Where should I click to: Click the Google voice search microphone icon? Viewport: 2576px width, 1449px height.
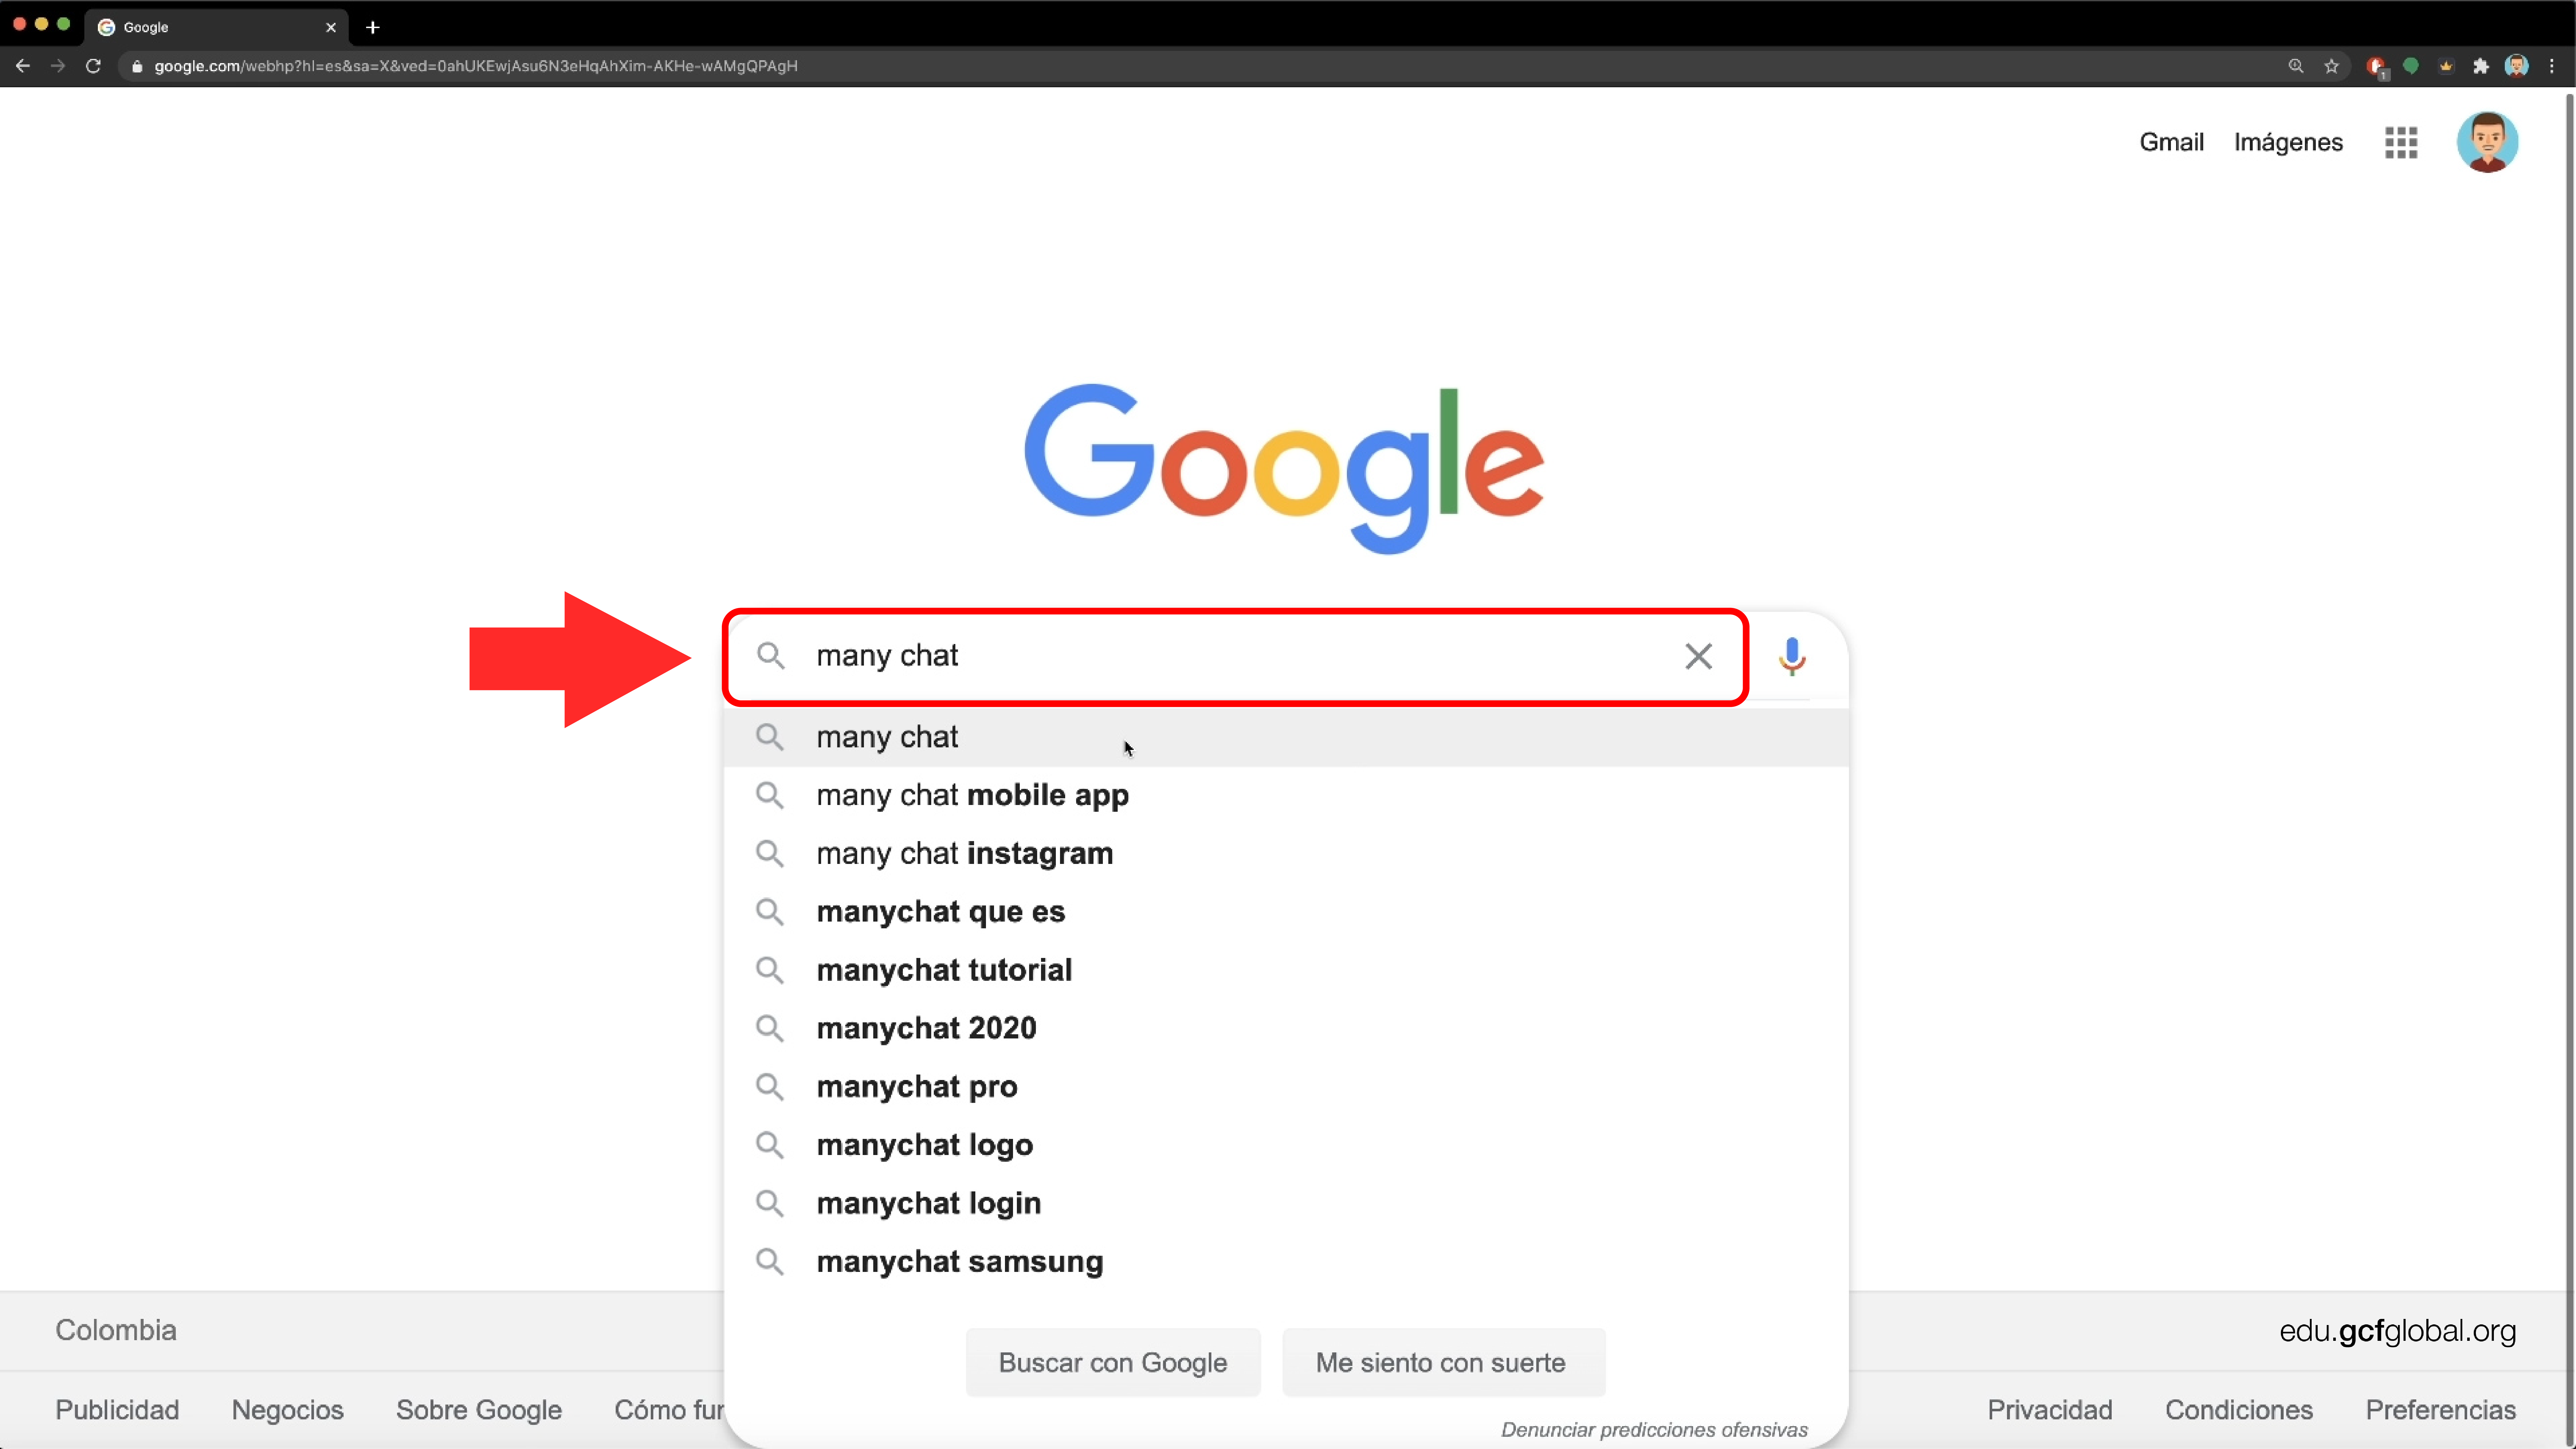pyautogui.click(x=1792, y=655)
